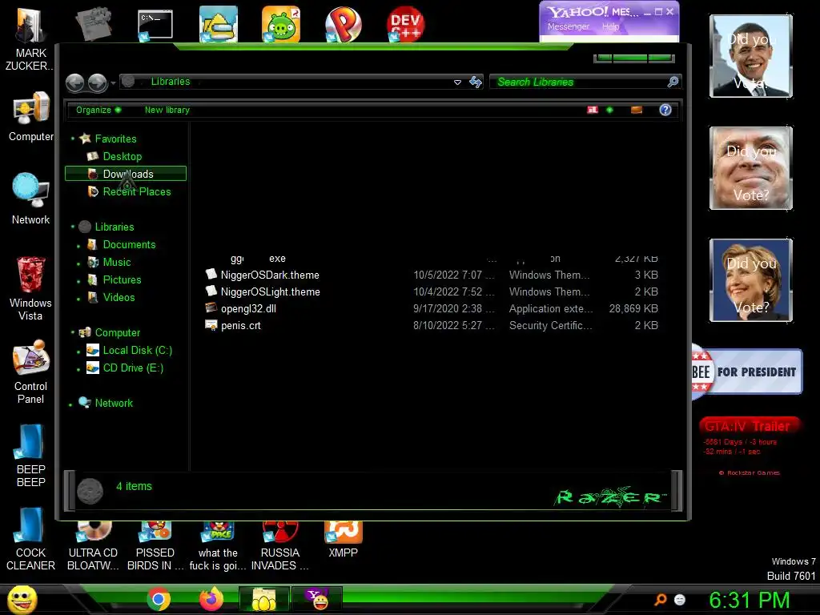Open Explorer help via question mark icon
Viewport: 820px width, 615px height.
tap(665, 110)
